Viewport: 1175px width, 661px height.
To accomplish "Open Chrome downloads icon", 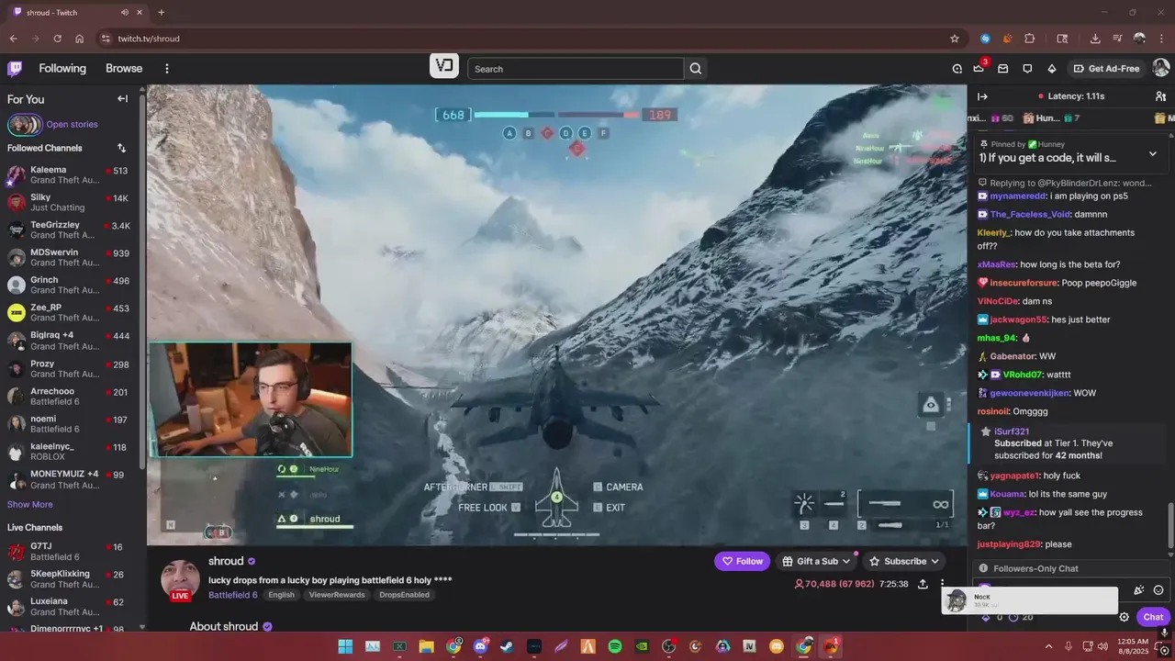I will point(1095,39).
